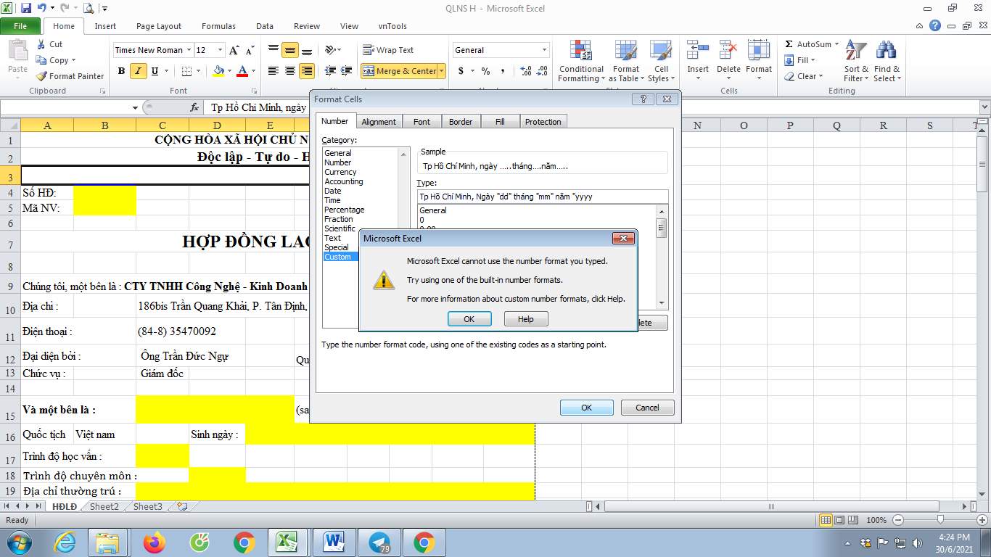This screenshot has height=557, width=991.
Task: Toggle Center horizontal alignment
Action: 290,71
